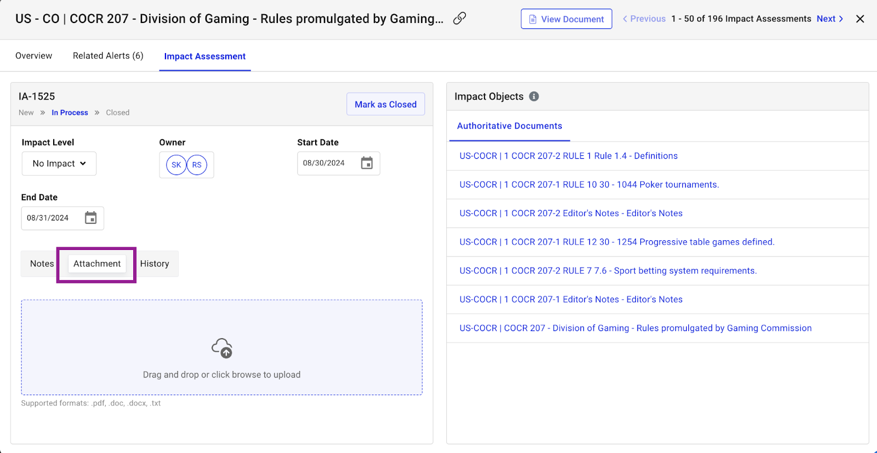Viewport: 877px width, 453px height.
Task: Open Rule 1.4 Definitions document link
Action: tap(568, 156)
